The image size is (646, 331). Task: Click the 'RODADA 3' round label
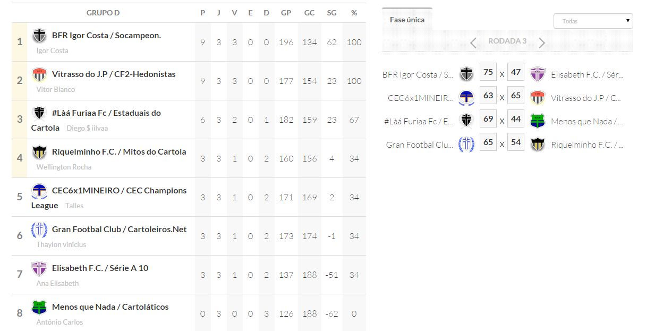pyautogui.click(x=507, y=41)
